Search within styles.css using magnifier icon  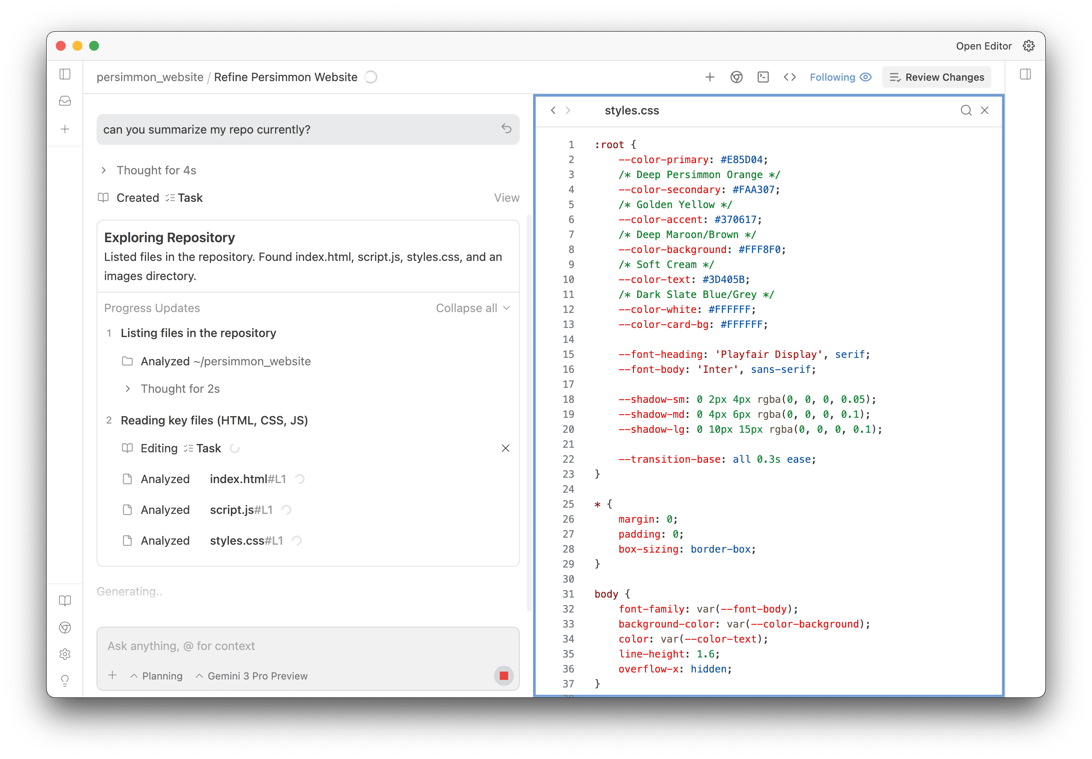tap(965, 110)
